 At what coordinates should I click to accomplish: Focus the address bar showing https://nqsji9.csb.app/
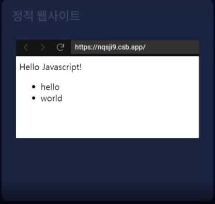(x=135, y=47)
